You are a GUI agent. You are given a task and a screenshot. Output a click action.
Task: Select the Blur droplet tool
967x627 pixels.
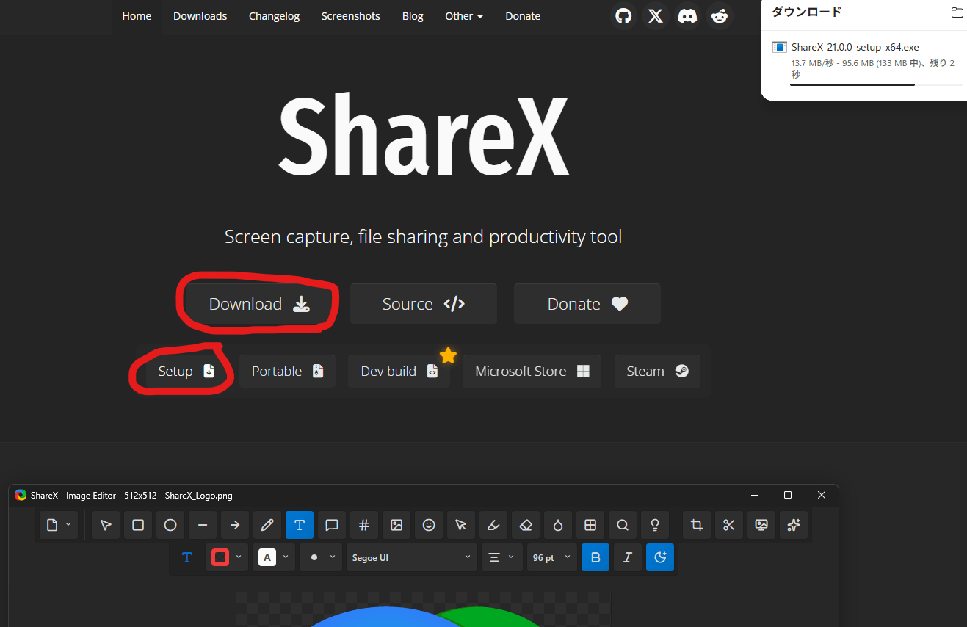[x=558, y=525]
